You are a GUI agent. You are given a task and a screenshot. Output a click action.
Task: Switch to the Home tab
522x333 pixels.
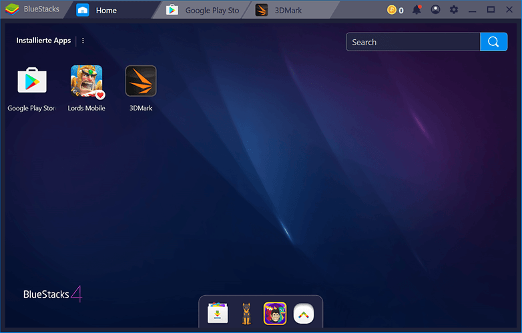click(x=105, y=10)
